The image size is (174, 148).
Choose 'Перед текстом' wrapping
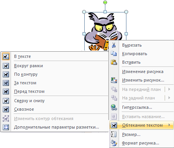click(x=55, y=92)
